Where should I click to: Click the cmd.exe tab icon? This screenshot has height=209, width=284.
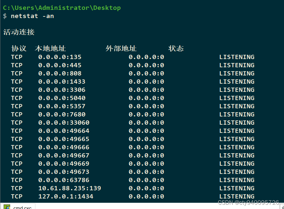click(7, 207)
